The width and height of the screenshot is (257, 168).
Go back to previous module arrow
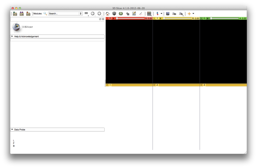(x=93, y=14)
